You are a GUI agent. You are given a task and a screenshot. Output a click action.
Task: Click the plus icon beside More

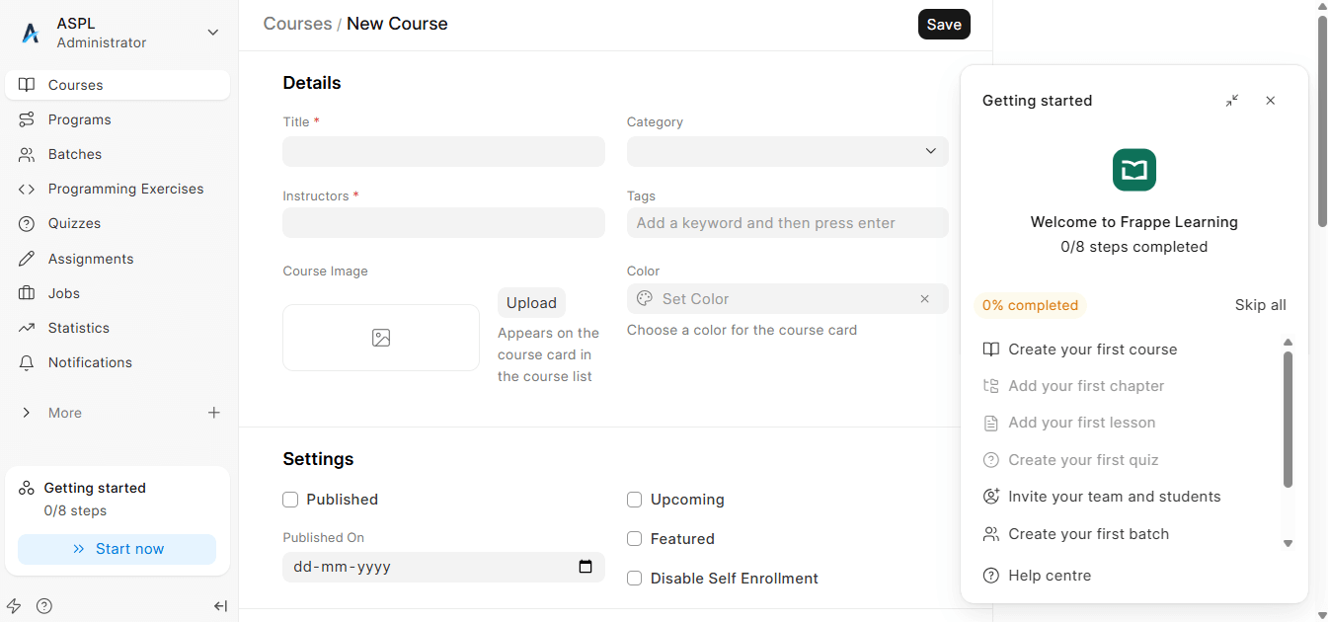pyautogui.click(x=213, y=413)
